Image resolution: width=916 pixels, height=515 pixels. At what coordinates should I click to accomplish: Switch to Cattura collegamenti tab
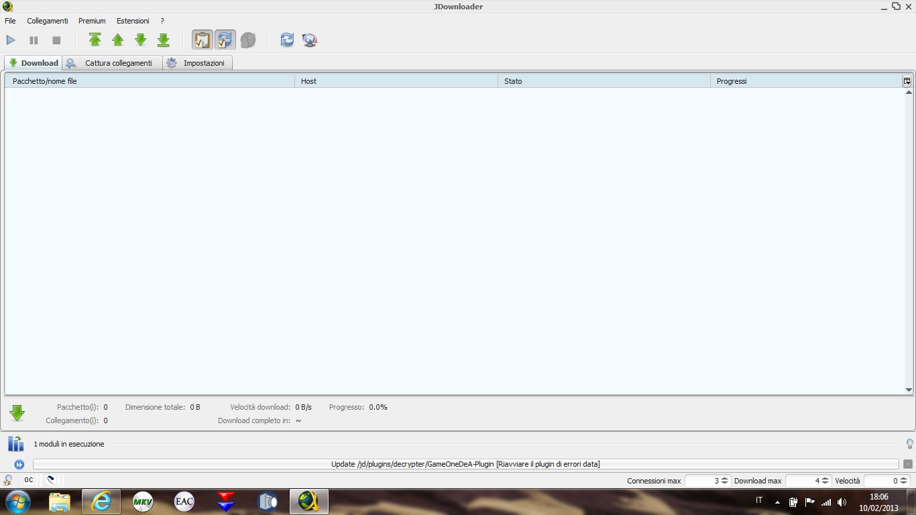coord(113,63)
